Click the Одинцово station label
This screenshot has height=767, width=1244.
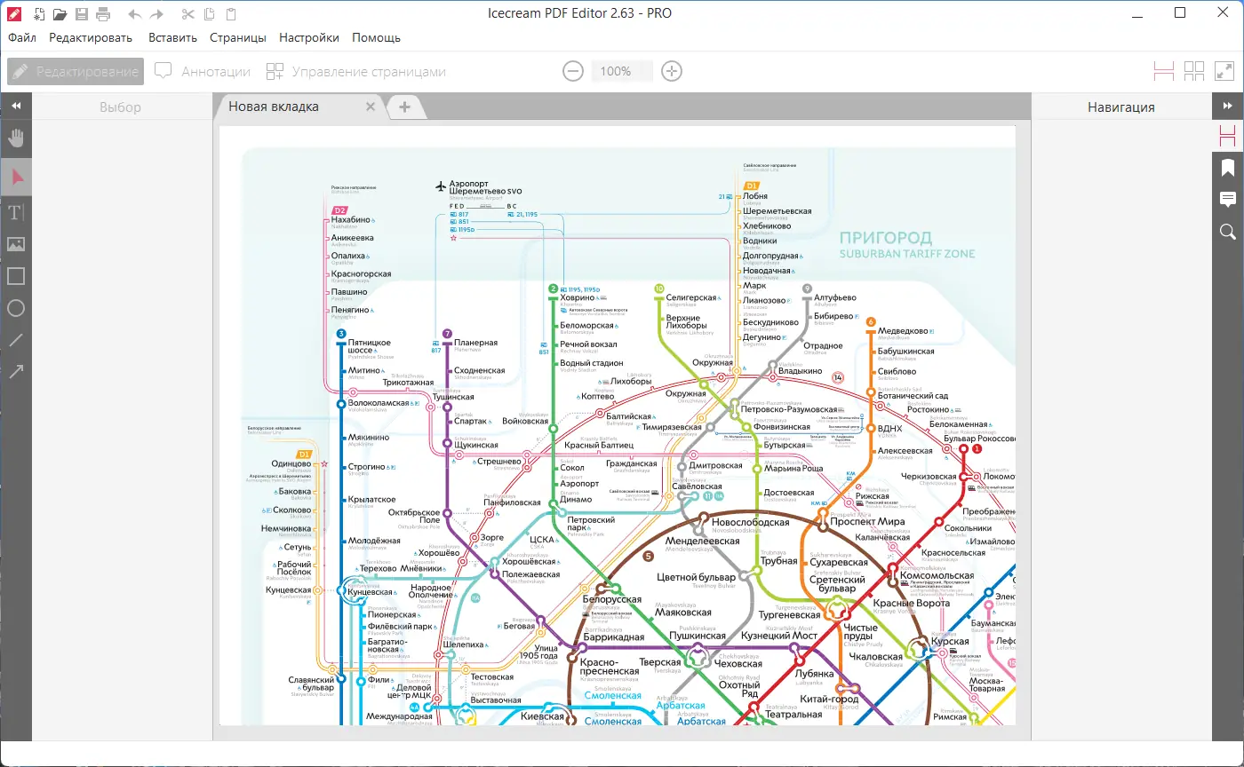[291, 463]
